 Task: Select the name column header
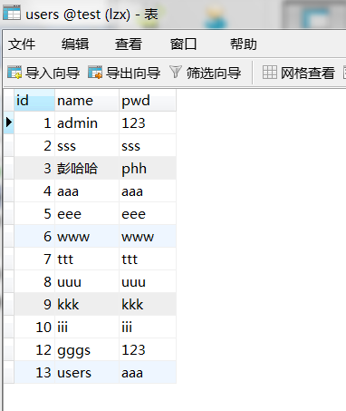(x=87, y=100)
